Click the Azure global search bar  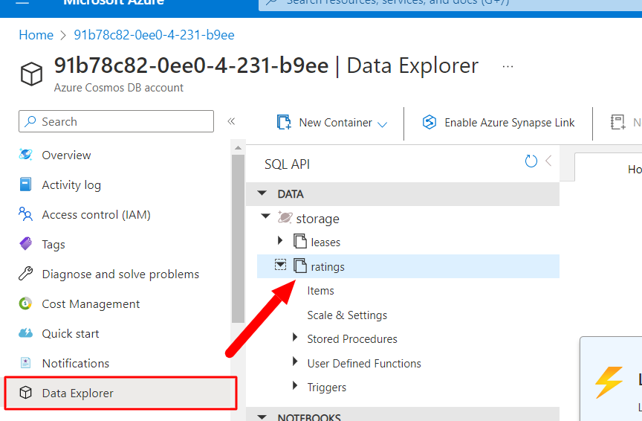point(450,5)
